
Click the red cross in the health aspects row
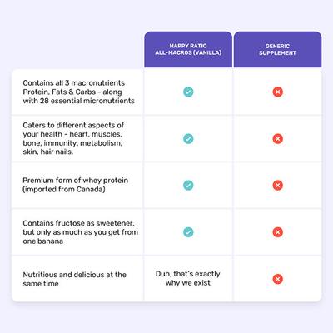click(x=277, y=138)
